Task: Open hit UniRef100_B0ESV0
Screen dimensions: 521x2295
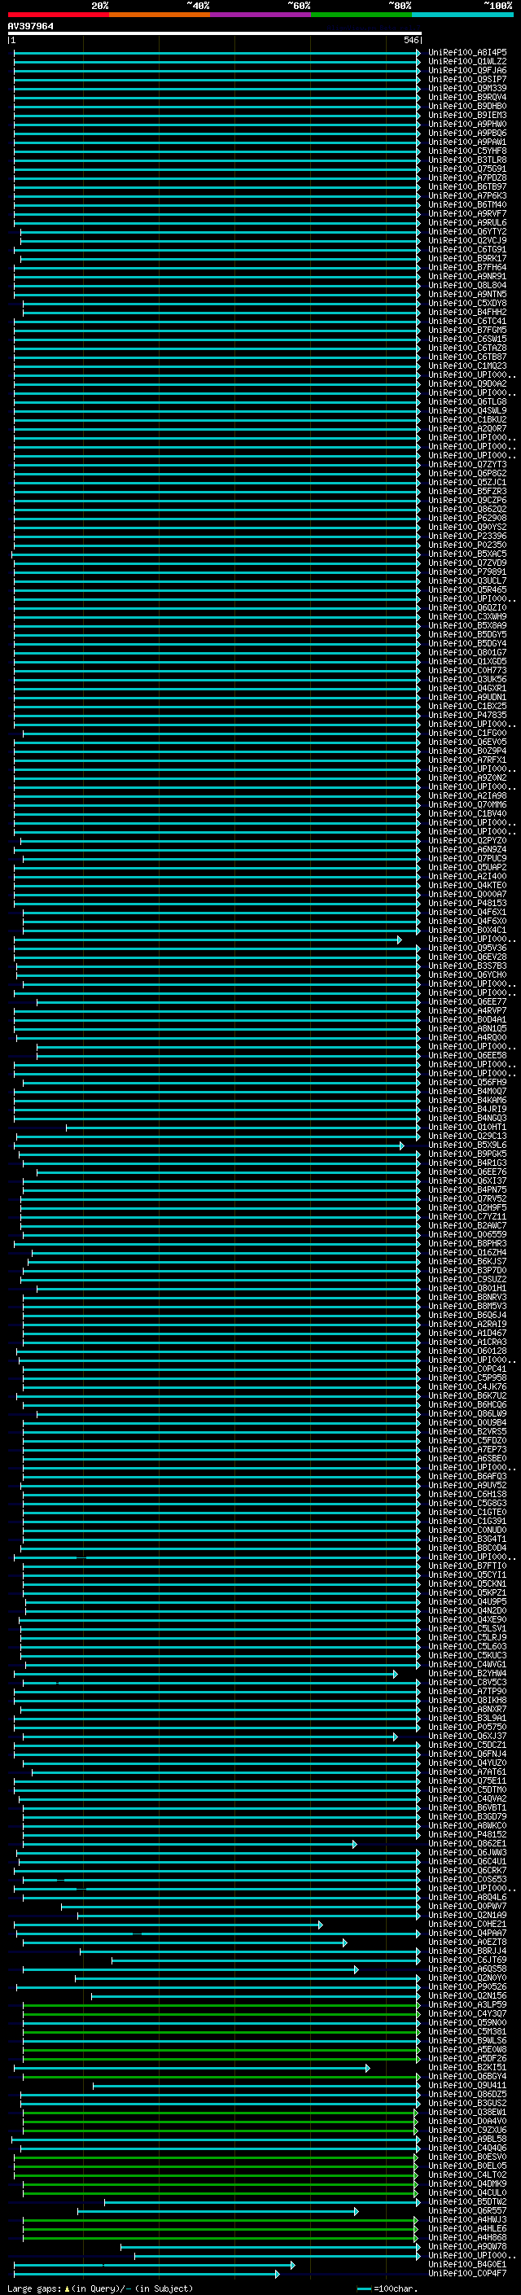Action: coord(467,2157)
